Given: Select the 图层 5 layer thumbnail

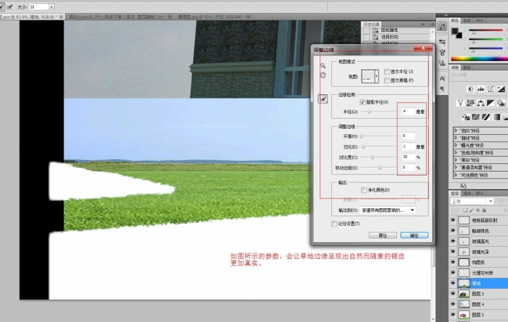Looking at the screenshot, I should click(x=464, y=315).
